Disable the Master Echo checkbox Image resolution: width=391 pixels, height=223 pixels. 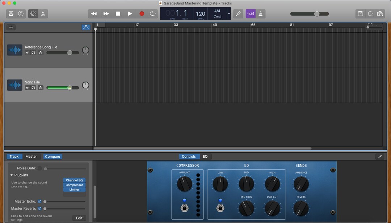pos(39,201)
